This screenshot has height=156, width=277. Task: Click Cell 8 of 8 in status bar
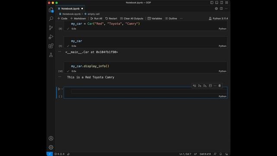pyautogui.click(x=205, y=154)
